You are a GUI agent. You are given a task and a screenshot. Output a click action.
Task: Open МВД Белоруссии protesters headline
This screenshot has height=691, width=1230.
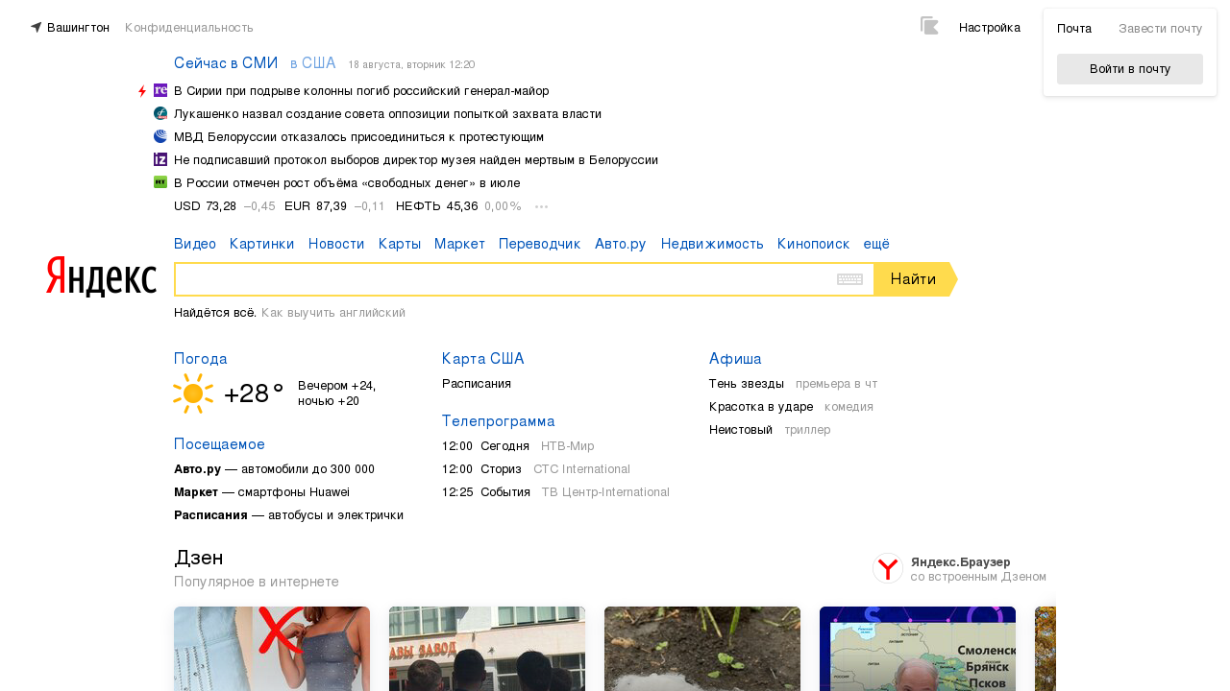(358, 137)
